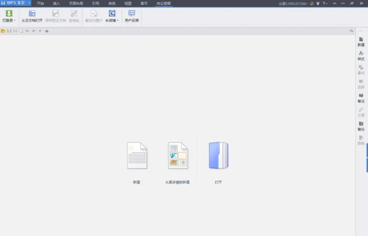Viewport: 368px width, 236px height.
Task: Click the save disk quick-access icon
Action: [9, 31]
